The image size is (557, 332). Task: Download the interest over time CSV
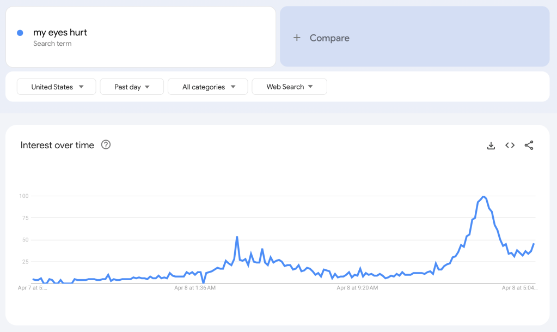[491, 146]
